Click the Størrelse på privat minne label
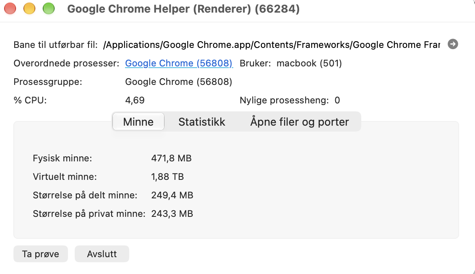Viewport: 475px width, 274px height. point(89,213)
